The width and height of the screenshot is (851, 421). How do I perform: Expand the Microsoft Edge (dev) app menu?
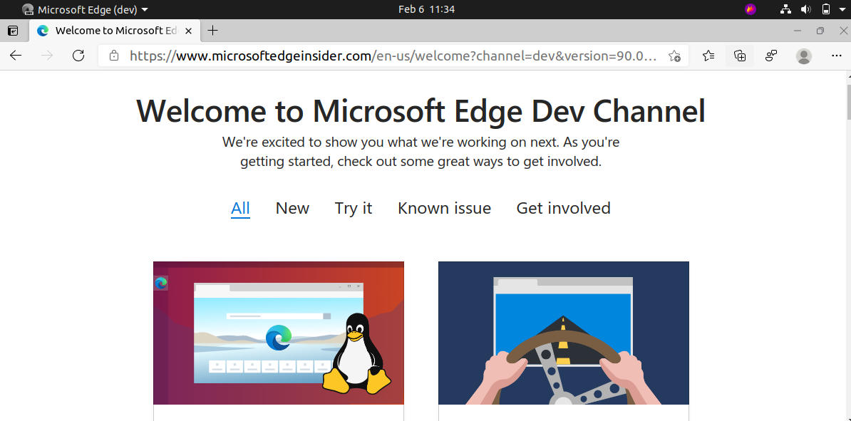[86, 9]
